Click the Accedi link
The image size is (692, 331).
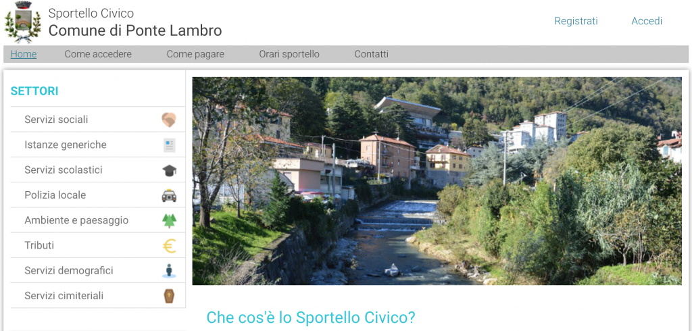click(x=647, y=21)
